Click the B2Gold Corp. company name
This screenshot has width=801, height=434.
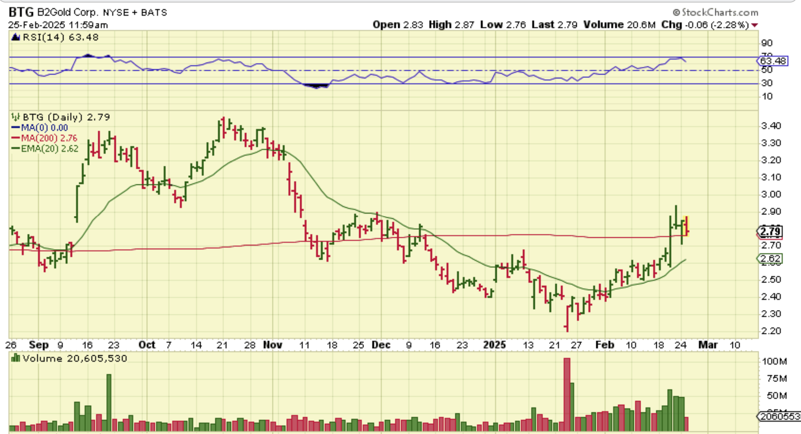(68, 12)
